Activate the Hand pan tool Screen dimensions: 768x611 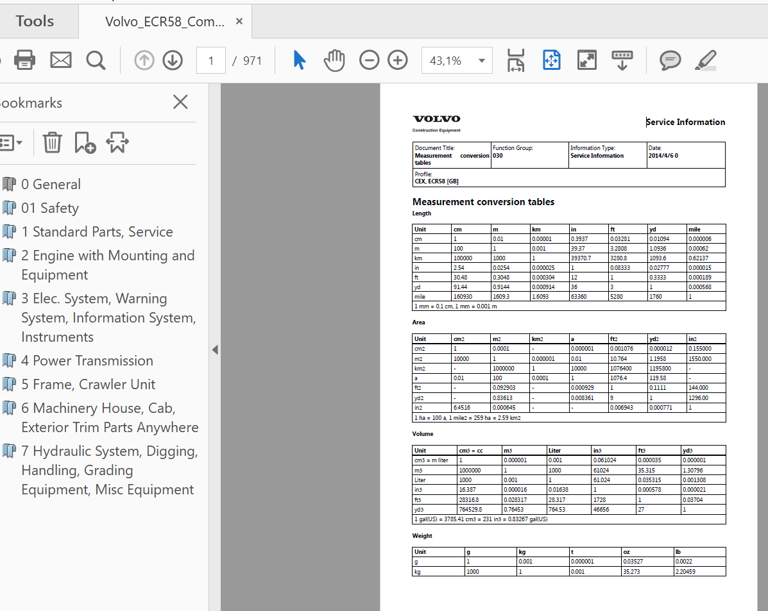point(334,60)
